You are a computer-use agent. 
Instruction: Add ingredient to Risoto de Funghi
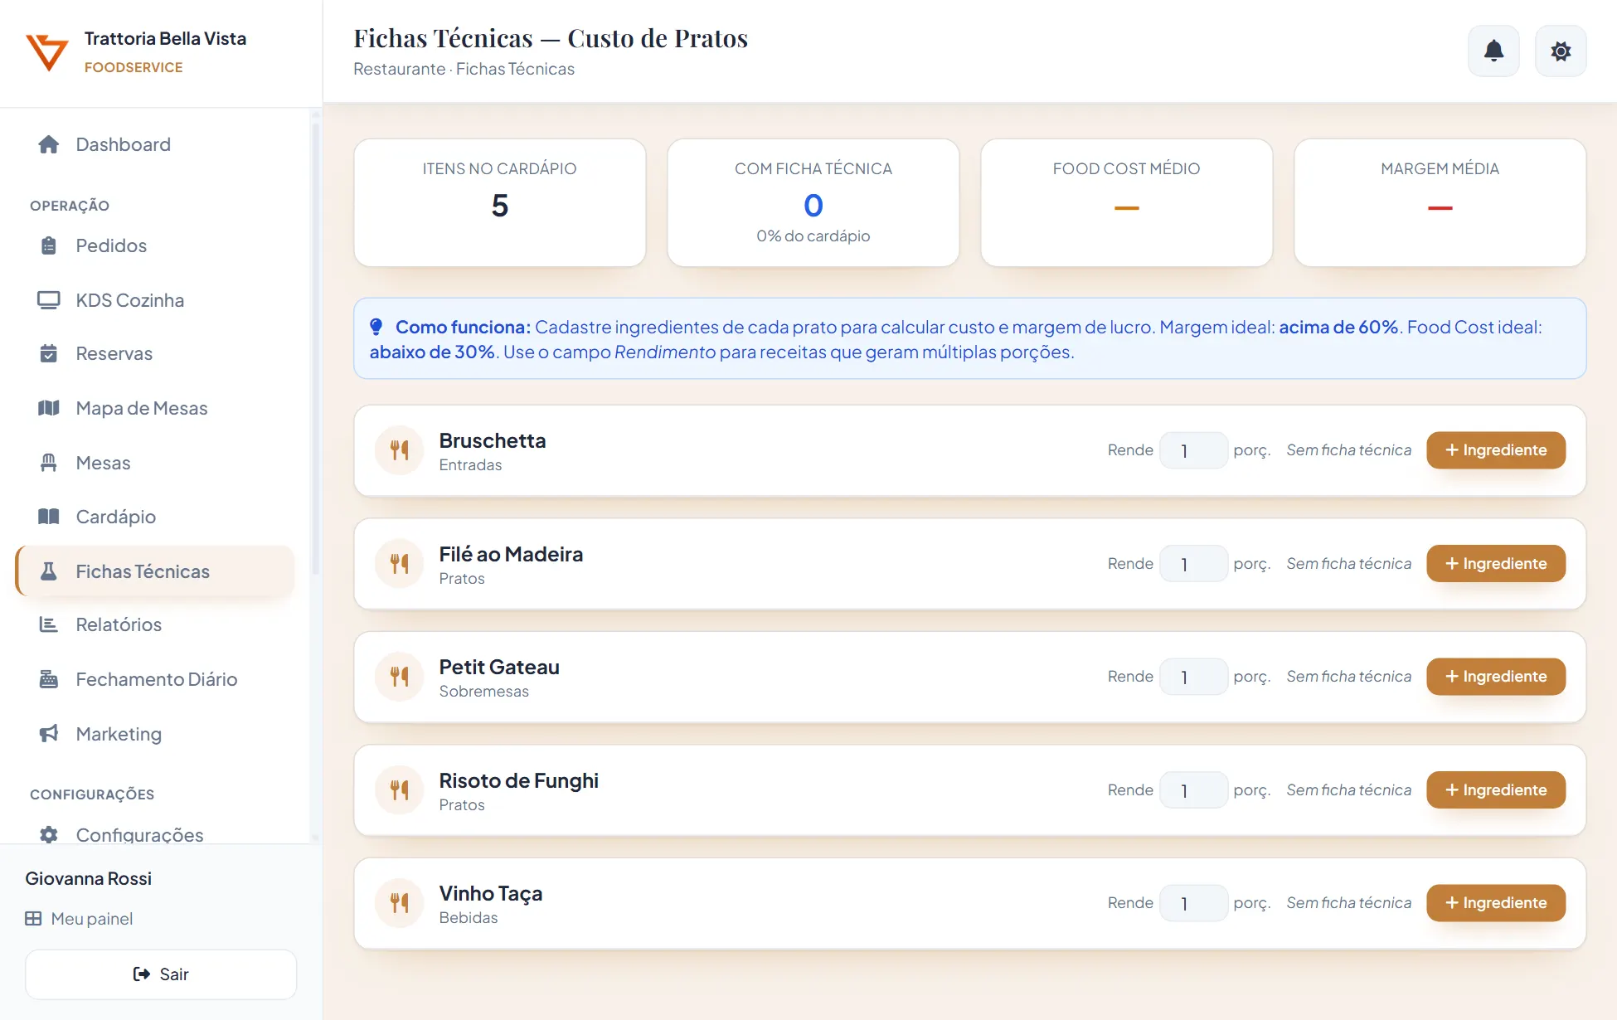1496,790
